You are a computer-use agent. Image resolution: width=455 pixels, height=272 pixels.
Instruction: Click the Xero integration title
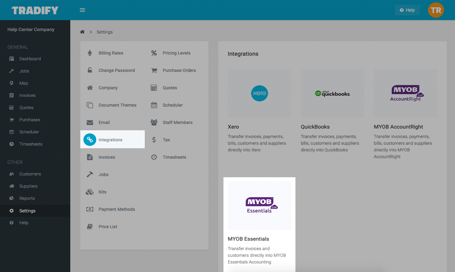click(233, 127)
